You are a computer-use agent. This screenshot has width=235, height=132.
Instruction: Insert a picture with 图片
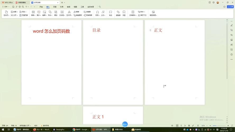pyautogui.click(x=39, y=13)
